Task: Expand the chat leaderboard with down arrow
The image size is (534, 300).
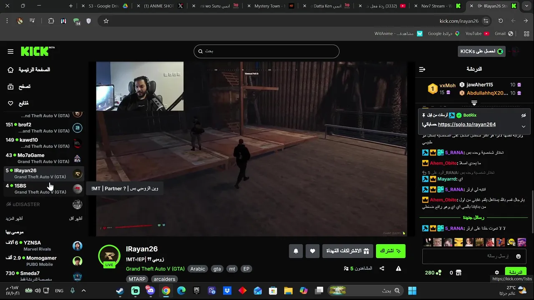Action: point(474,102)
